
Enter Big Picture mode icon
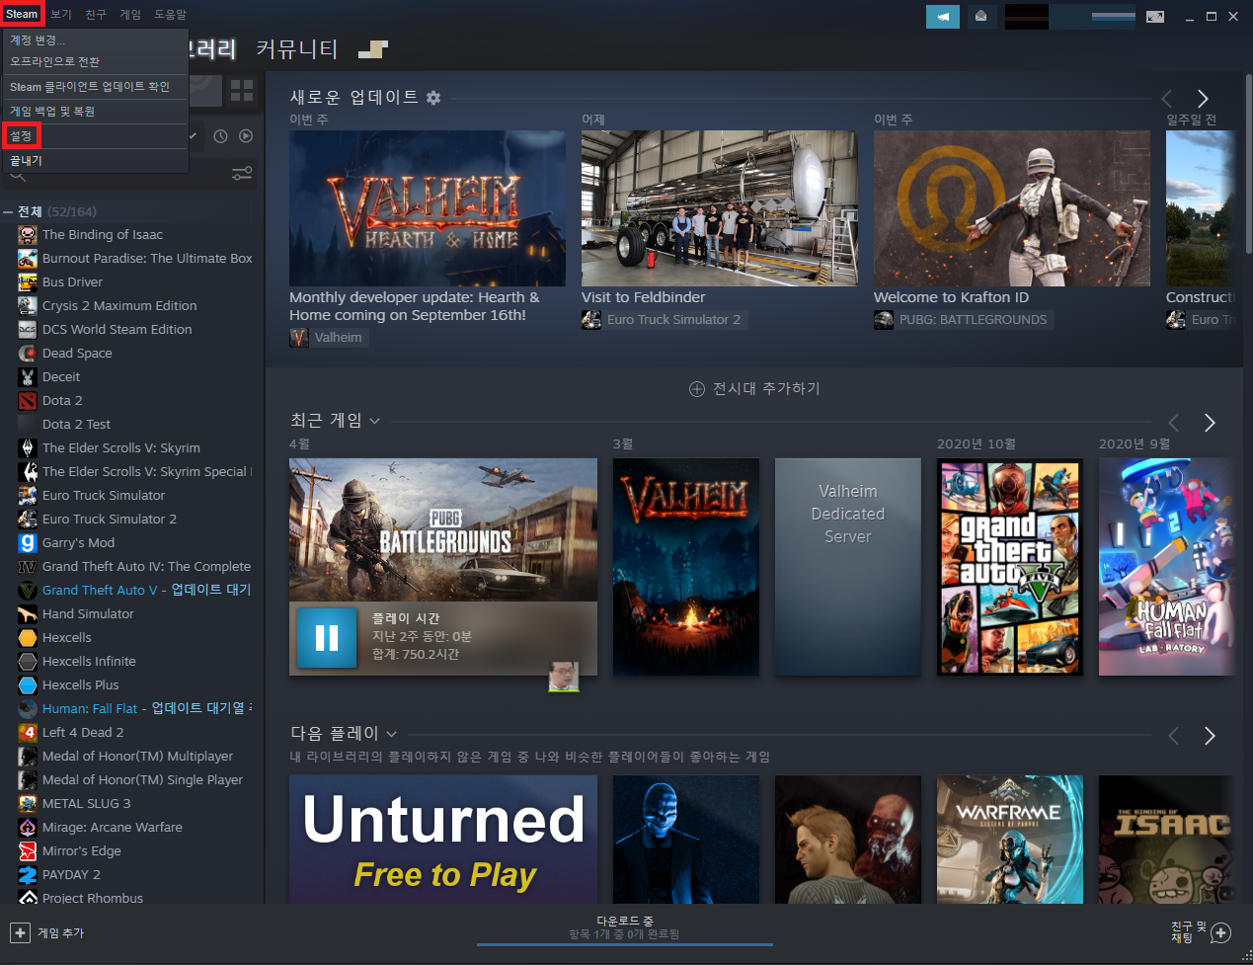click(1155, 17)
